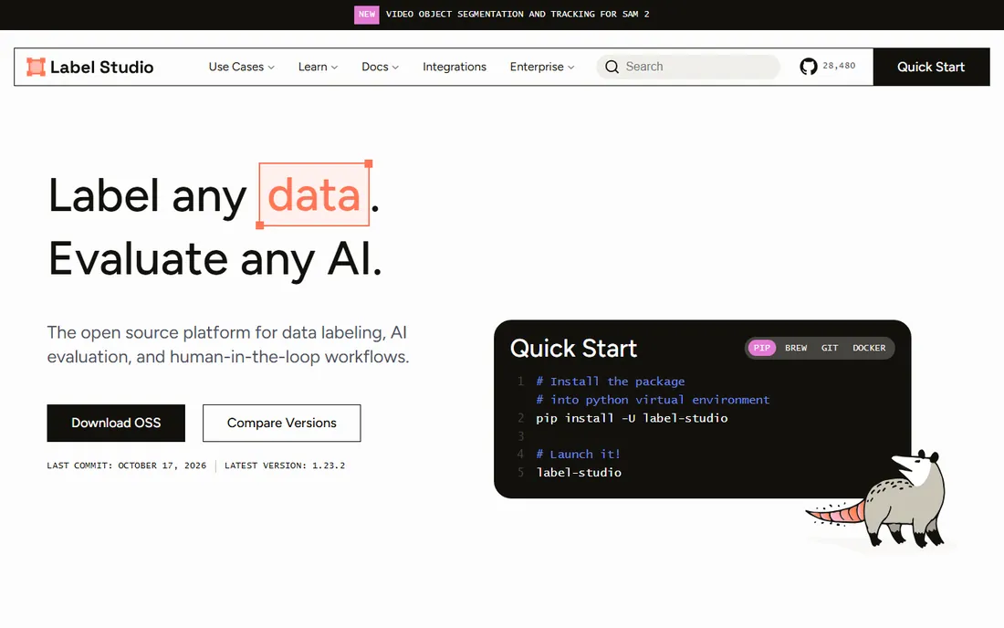
Task: Expand the Enterprise dropdown
Action: [x=541, y=67]
